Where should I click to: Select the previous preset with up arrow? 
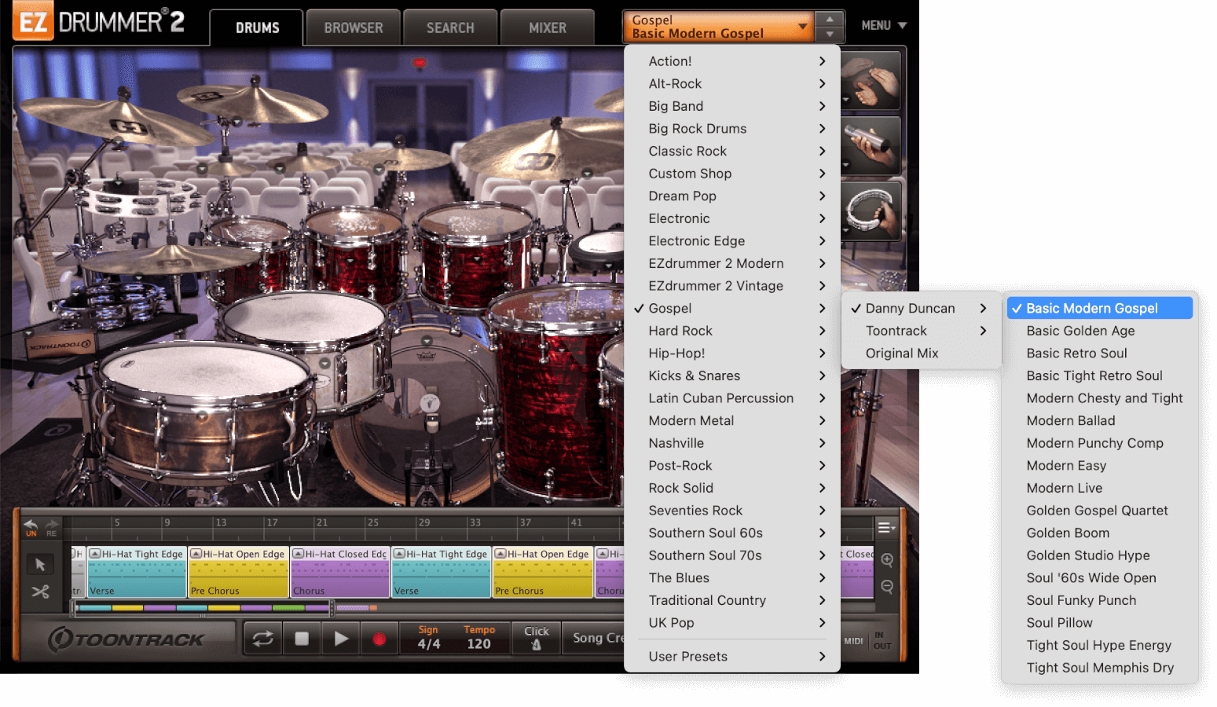[830, 18]
